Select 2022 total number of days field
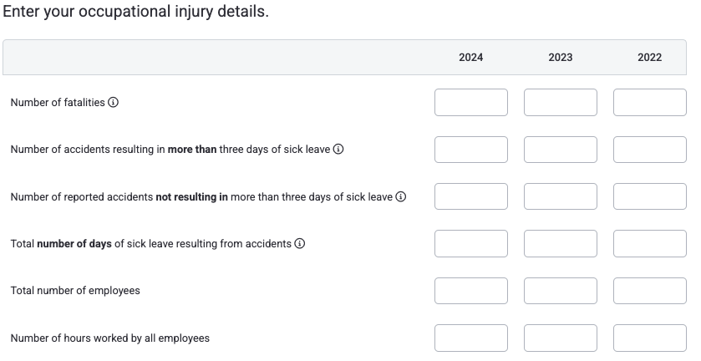This screenshot has height=361, width=701. tap(650, 244)
